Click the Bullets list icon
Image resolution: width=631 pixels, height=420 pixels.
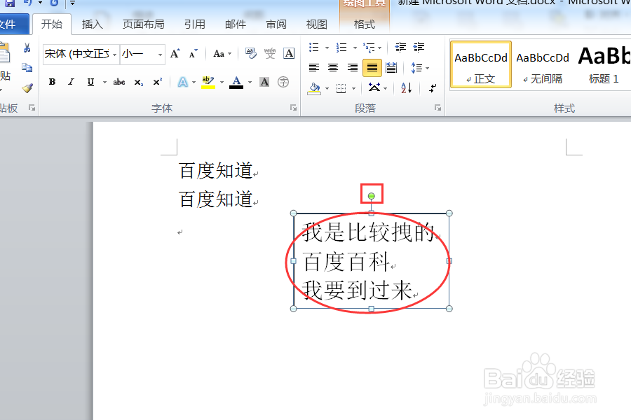[x=314, y=48]
